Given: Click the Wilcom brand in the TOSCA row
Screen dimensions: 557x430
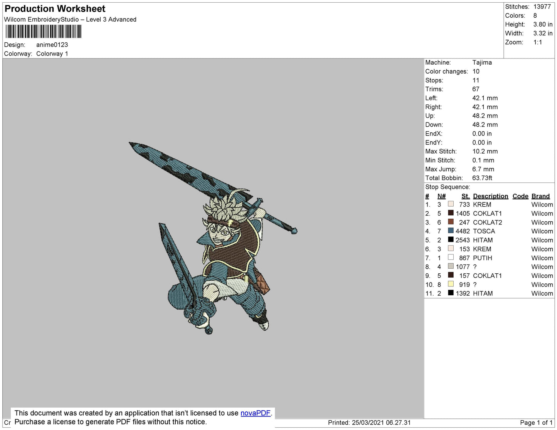Looking at the screenshot, I should (x=542, y=231).
